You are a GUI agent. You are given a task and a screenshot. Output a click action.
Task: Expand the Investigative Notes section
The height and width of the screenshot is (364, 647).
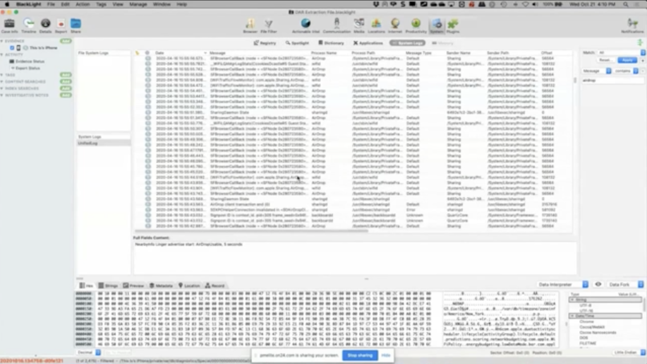click(2, 95)
